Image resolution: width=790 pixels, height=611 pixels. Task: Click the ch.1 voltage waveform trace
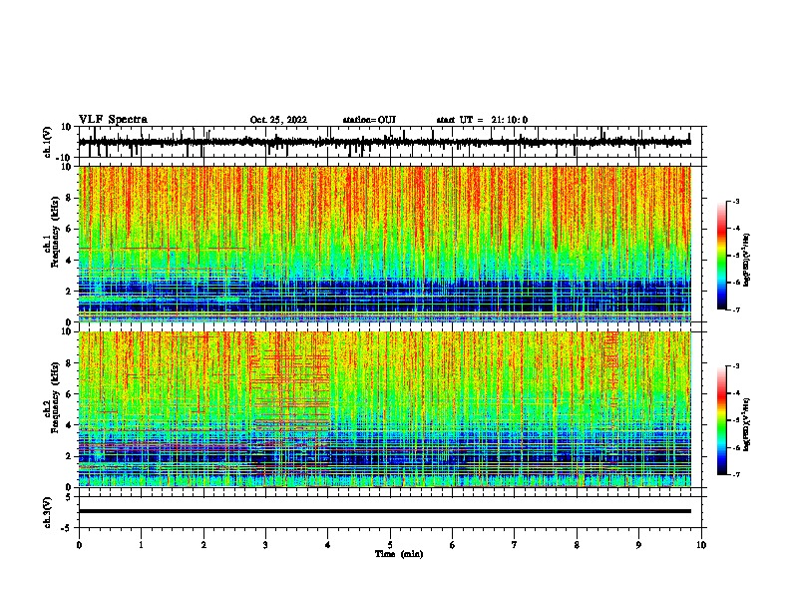coord(384,142)
